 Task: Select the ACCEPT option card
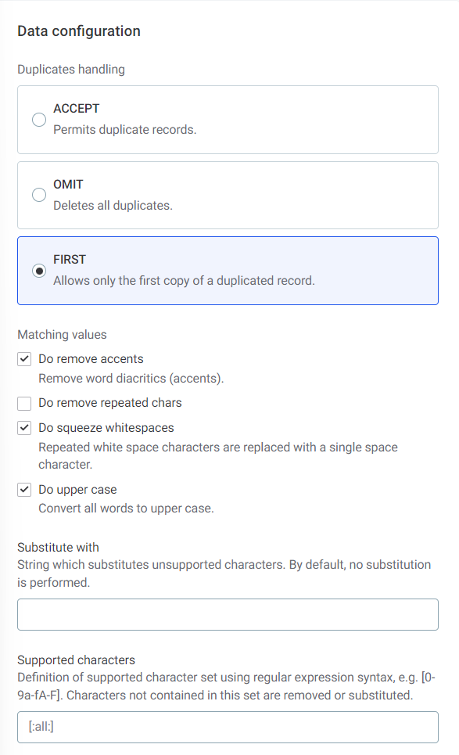[x=227, y=120]
